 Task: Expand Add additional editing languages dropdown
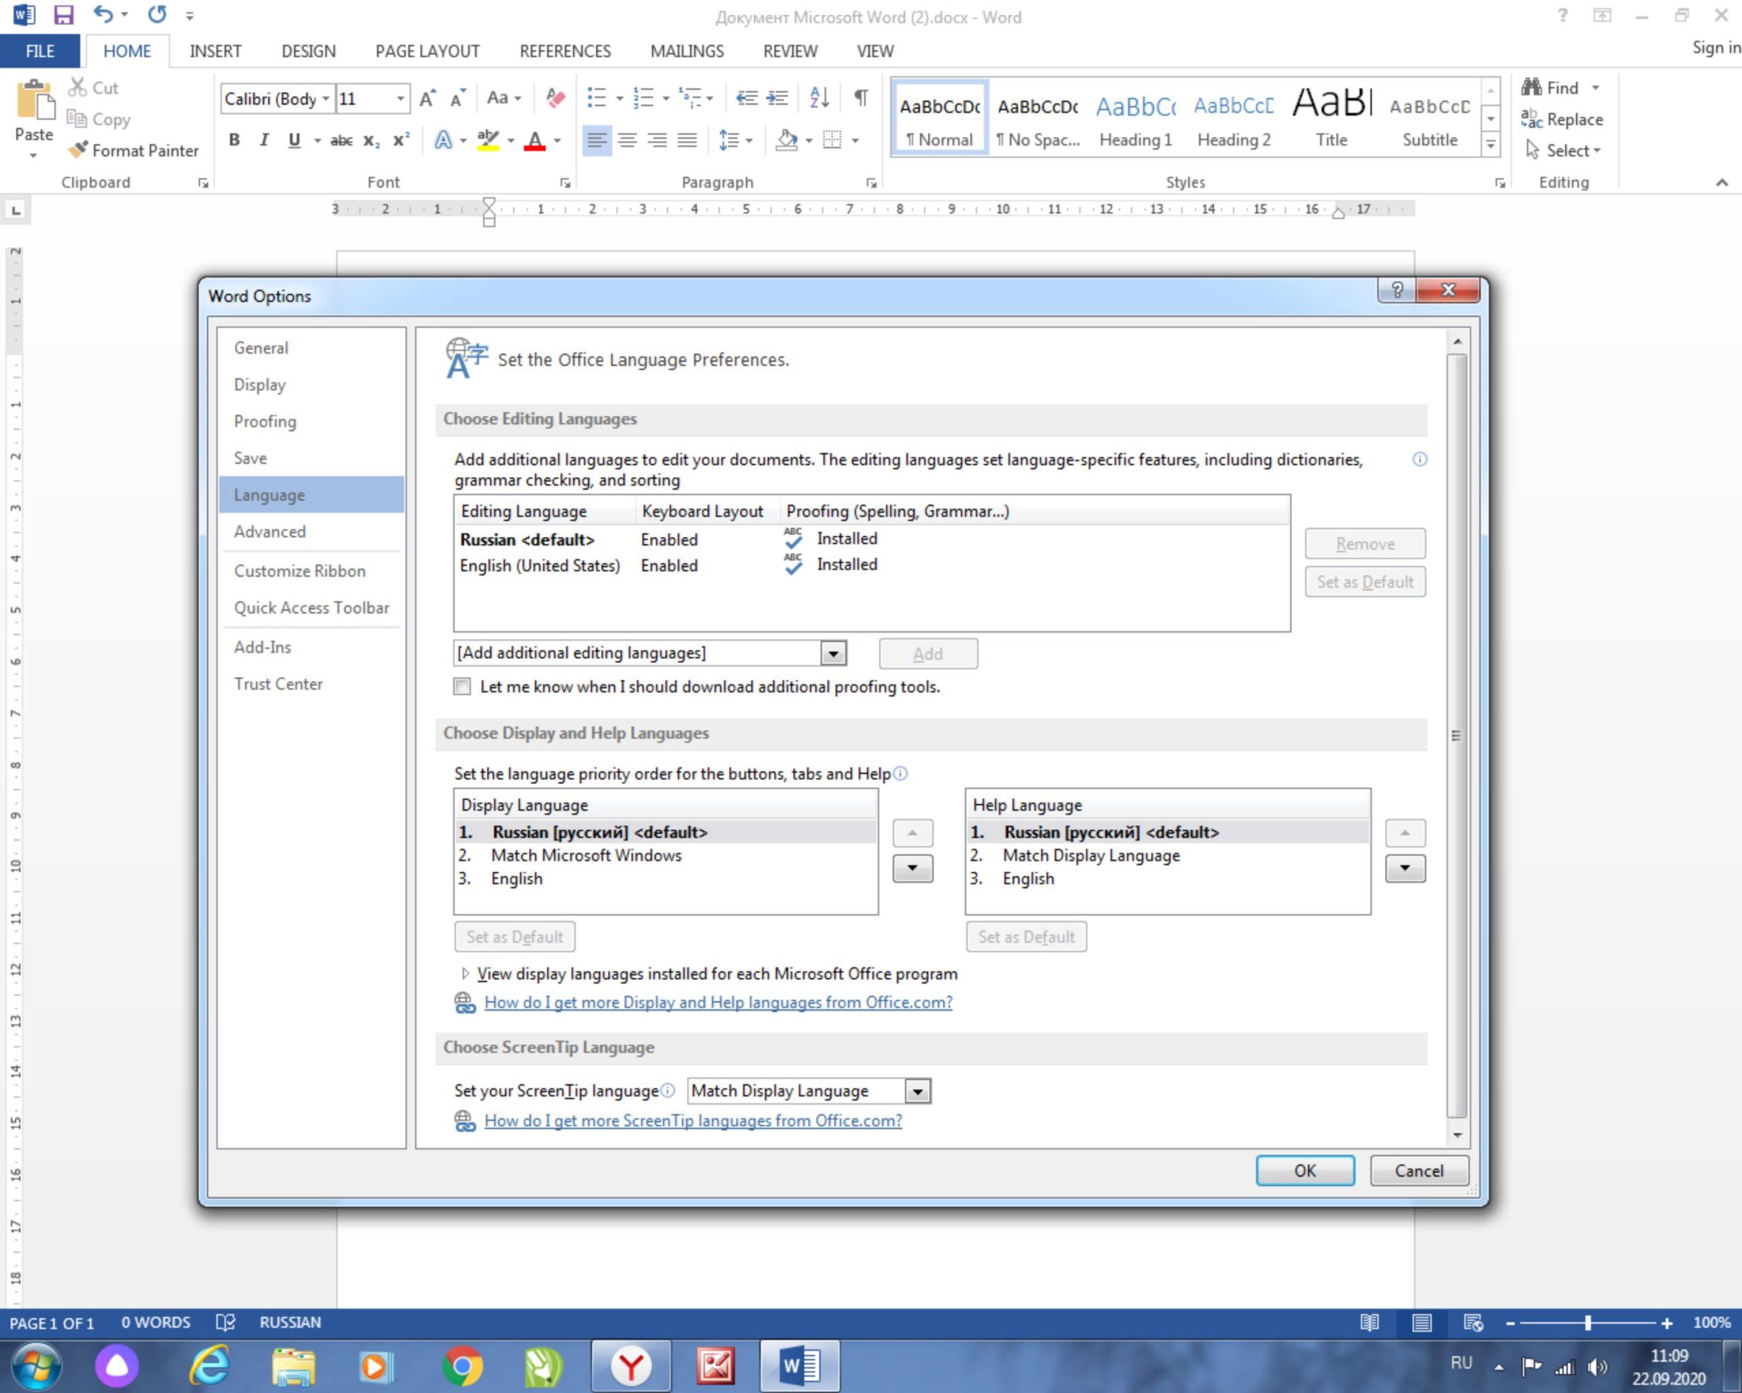835,654
